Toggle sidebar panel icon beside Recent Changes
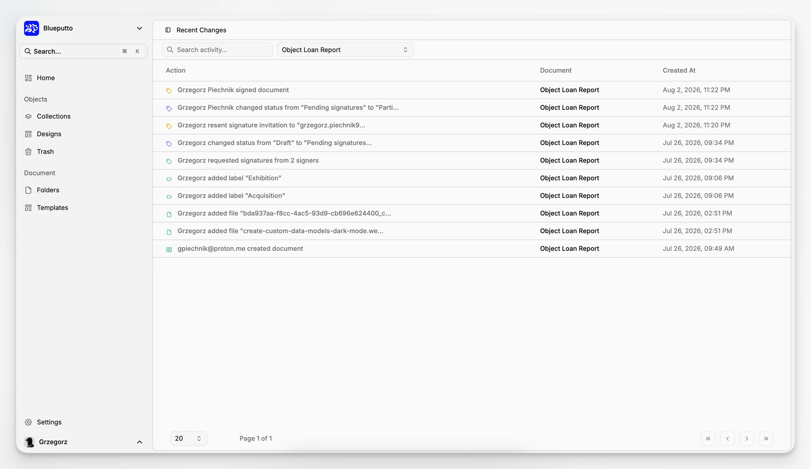Viewport: 811px width, 469px height. [x=168, y=30]
